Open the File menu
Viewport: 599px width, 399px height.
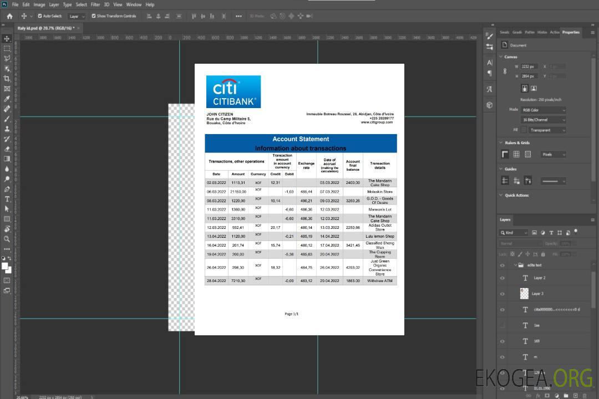tap(15, 4)
